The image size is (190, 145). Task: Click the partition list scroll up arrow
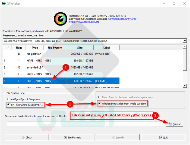pyautogui.click(x=185, y=47)
